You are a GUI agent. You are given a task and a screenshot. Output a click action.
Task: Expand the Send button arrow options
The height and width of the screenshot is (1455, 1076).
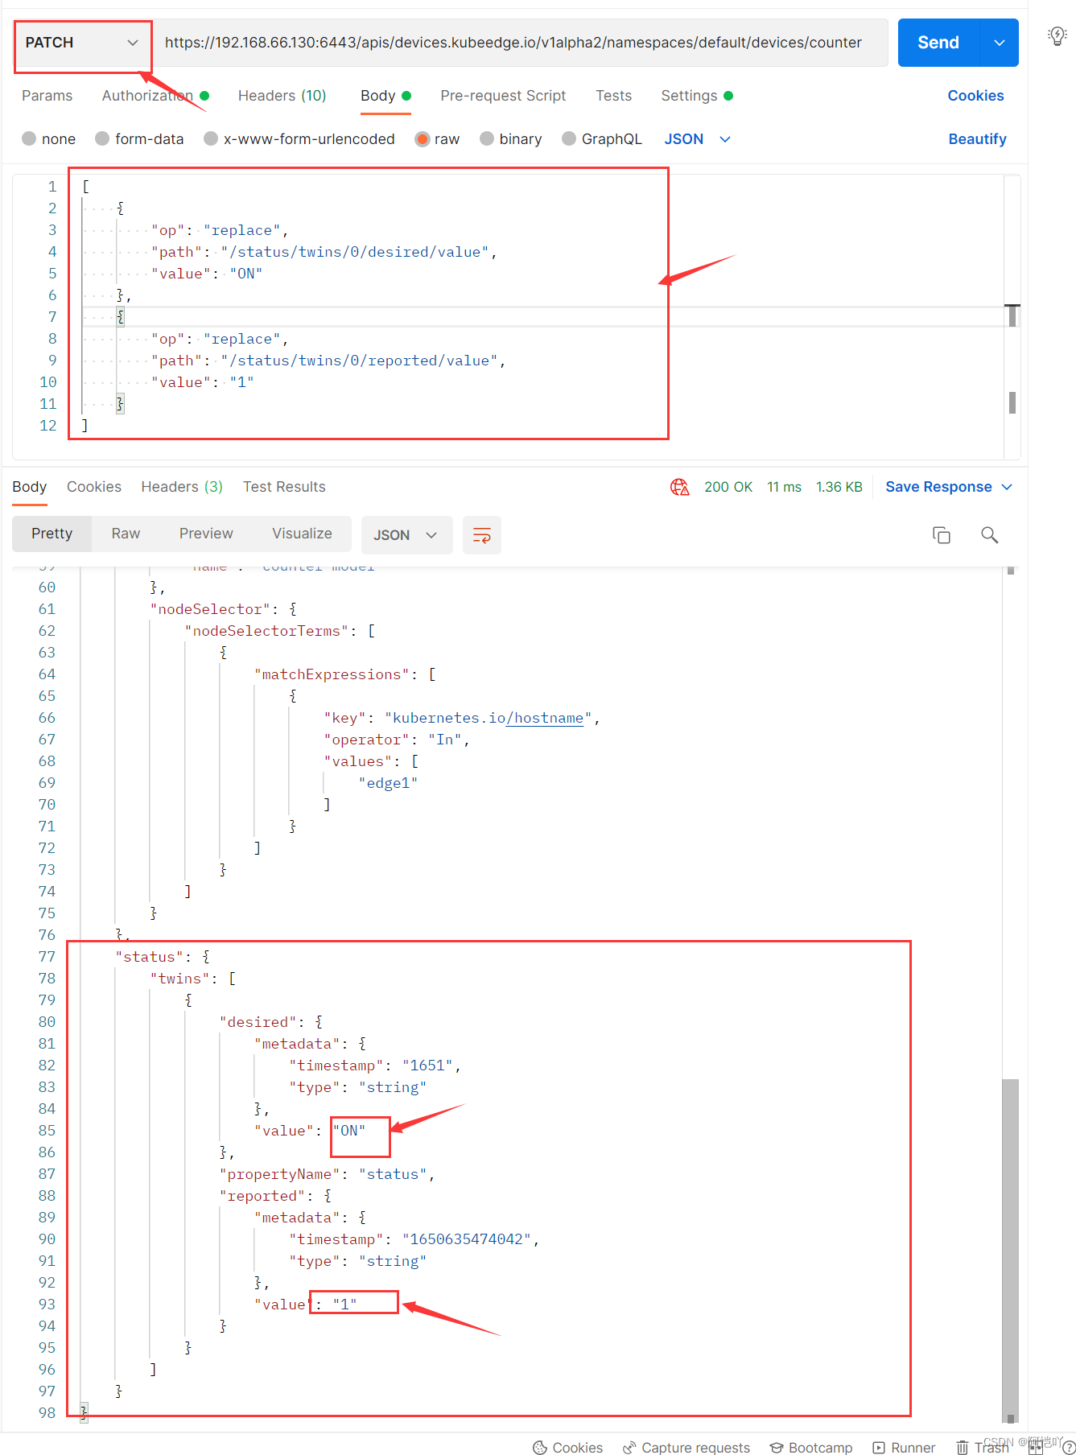(1000, 43)
